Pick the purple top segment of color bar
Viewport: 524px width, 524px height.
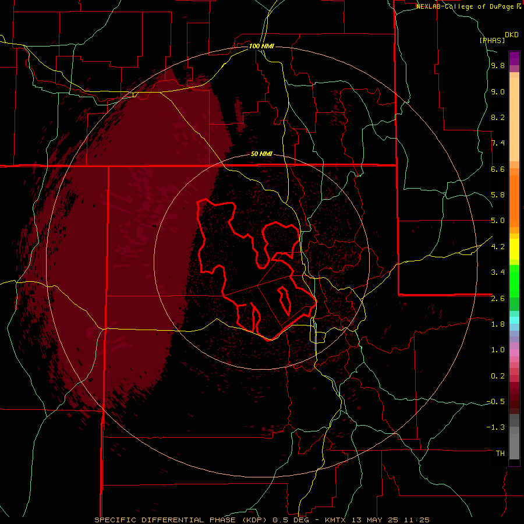pyautogui.click(x=514, y=58)
